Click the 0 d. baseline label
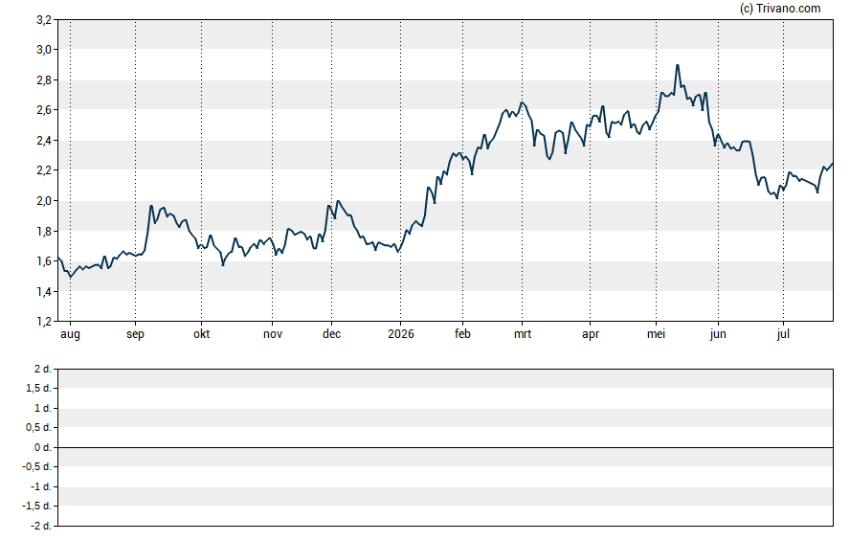 click(43, 447)
